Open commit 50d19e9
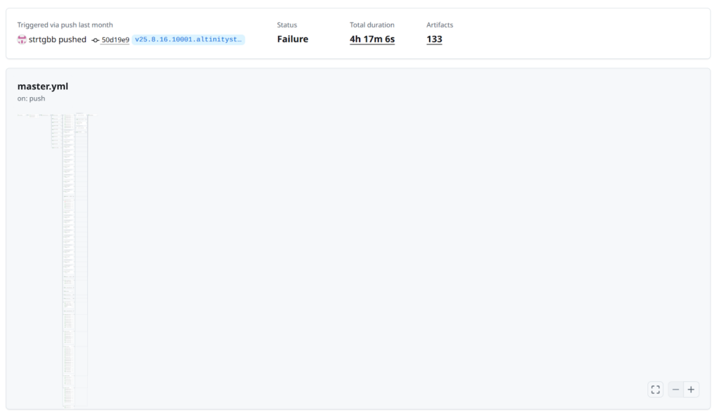The width and height of the screenshot is (719, 412). 115,40
